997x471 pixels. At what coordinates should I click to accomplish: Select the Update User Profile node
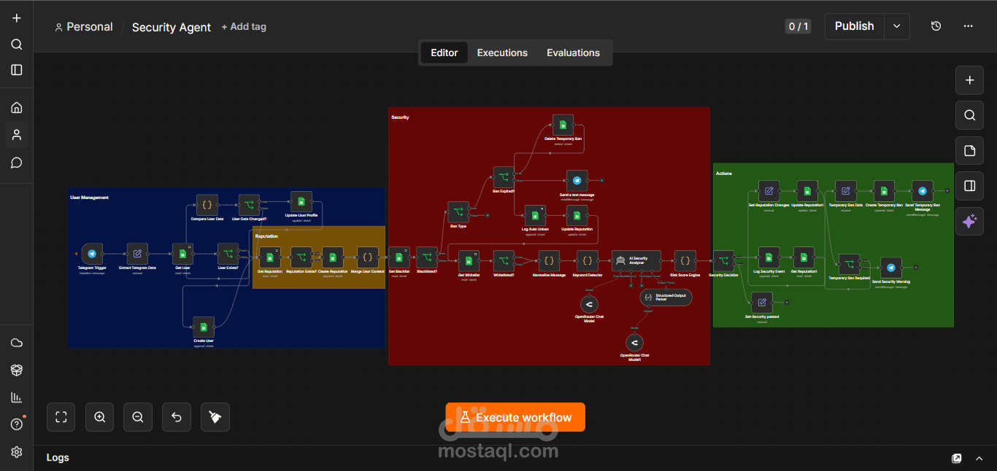coord(301,202)
